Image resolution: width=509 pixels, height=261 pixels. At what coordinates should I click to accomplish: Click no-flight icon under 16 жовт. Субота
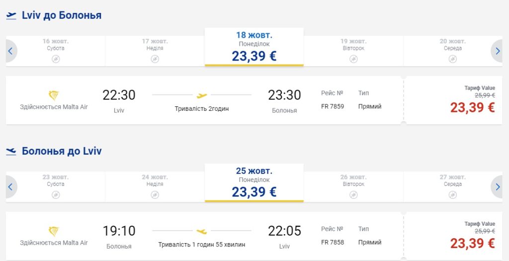[x=56, y=59]
